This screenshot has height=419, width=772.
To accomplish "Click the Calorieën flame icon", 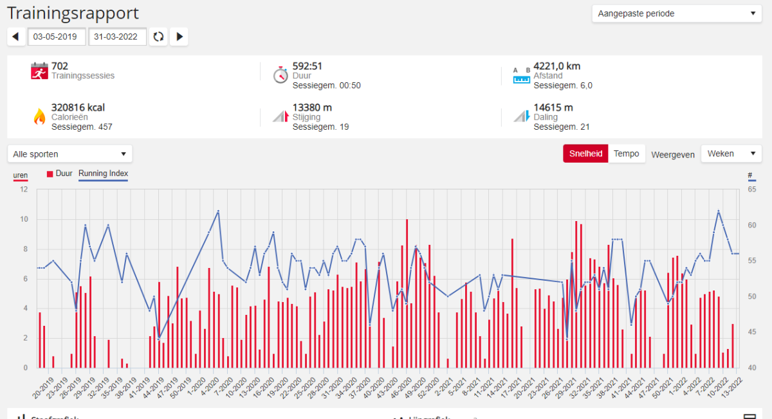I will pyautogui.click(x=39, y=116).
